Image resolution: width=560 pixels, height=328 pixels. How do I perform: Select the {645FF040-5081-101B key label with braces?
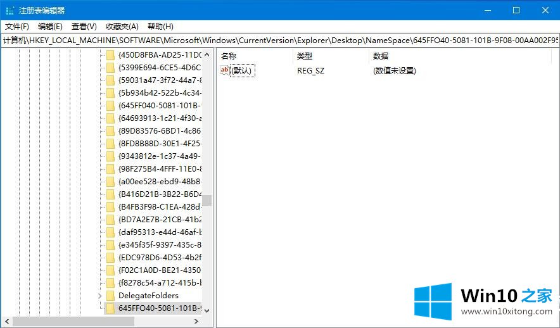click(x=160, y=106)
